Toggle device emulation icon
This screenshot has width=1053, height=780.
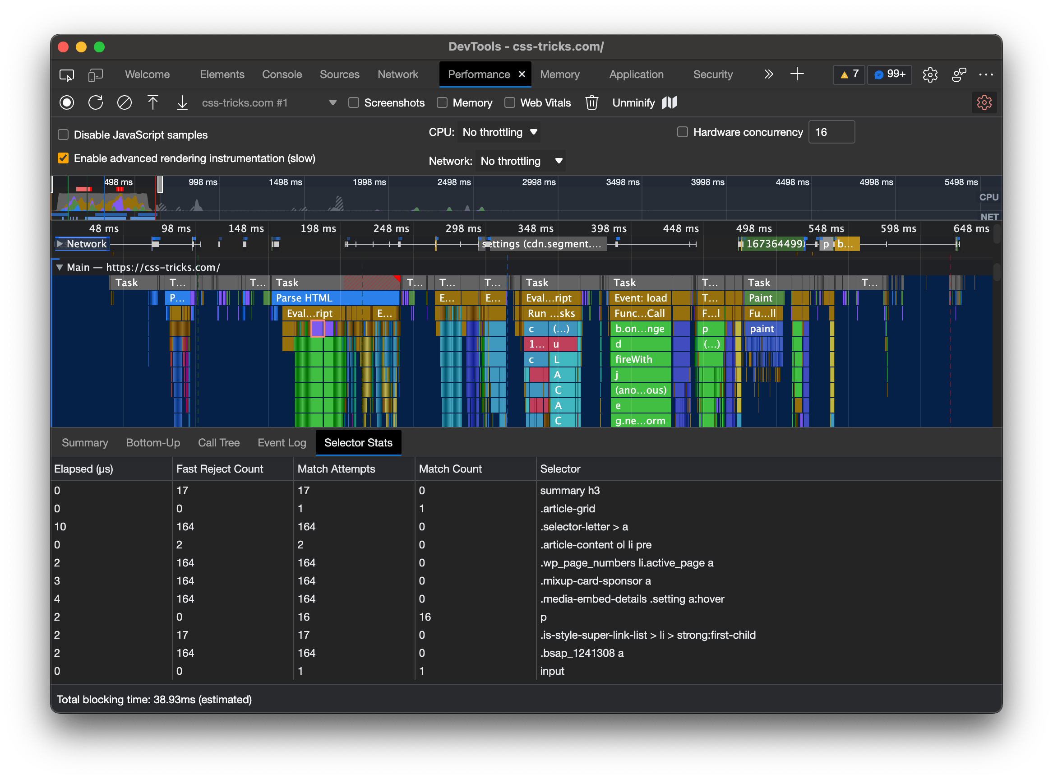coord(95,74)
